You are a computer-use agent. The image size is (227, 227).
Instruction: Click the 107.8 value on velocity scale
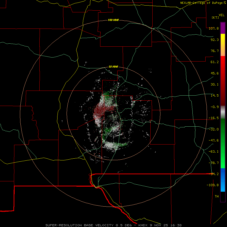tap(214, 28)
